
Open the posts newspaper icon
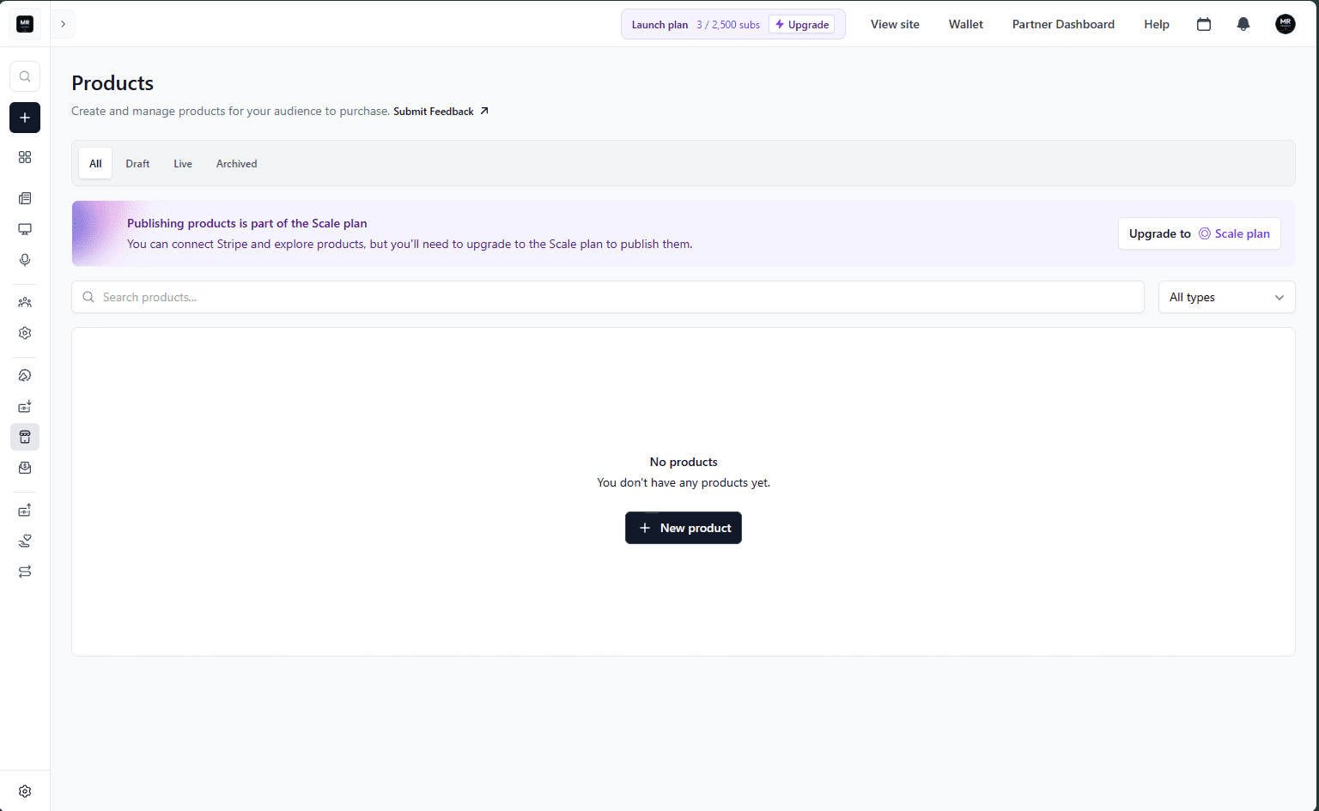[25, 198]
